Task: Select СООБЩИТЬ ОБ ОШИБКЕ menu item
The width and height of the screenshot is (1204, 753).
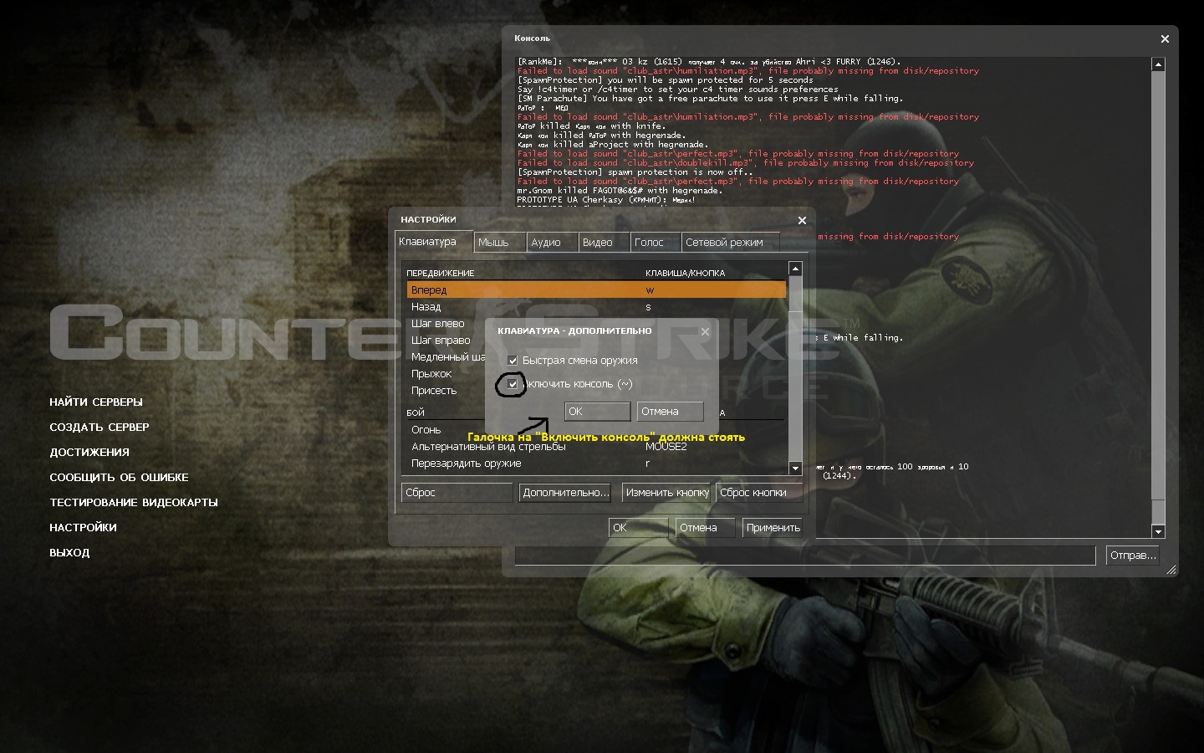Action: [x=119, y=478]
